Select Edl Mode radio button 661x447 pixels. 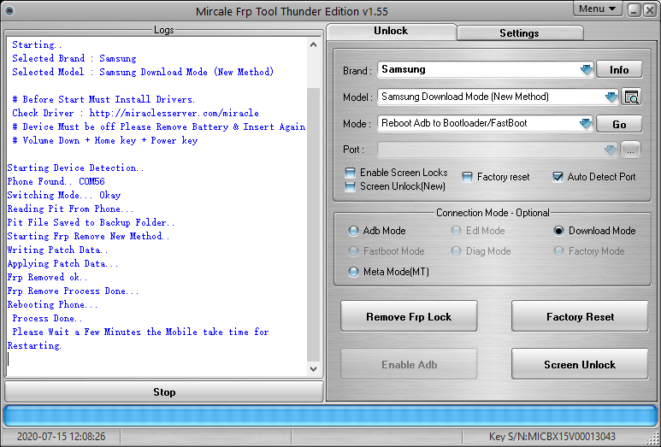point(456,231)
